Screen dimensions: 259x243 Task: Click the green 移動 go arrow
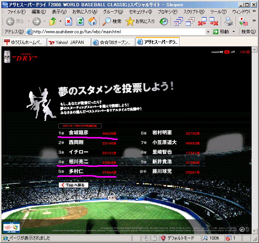click(x=216, y=32)
